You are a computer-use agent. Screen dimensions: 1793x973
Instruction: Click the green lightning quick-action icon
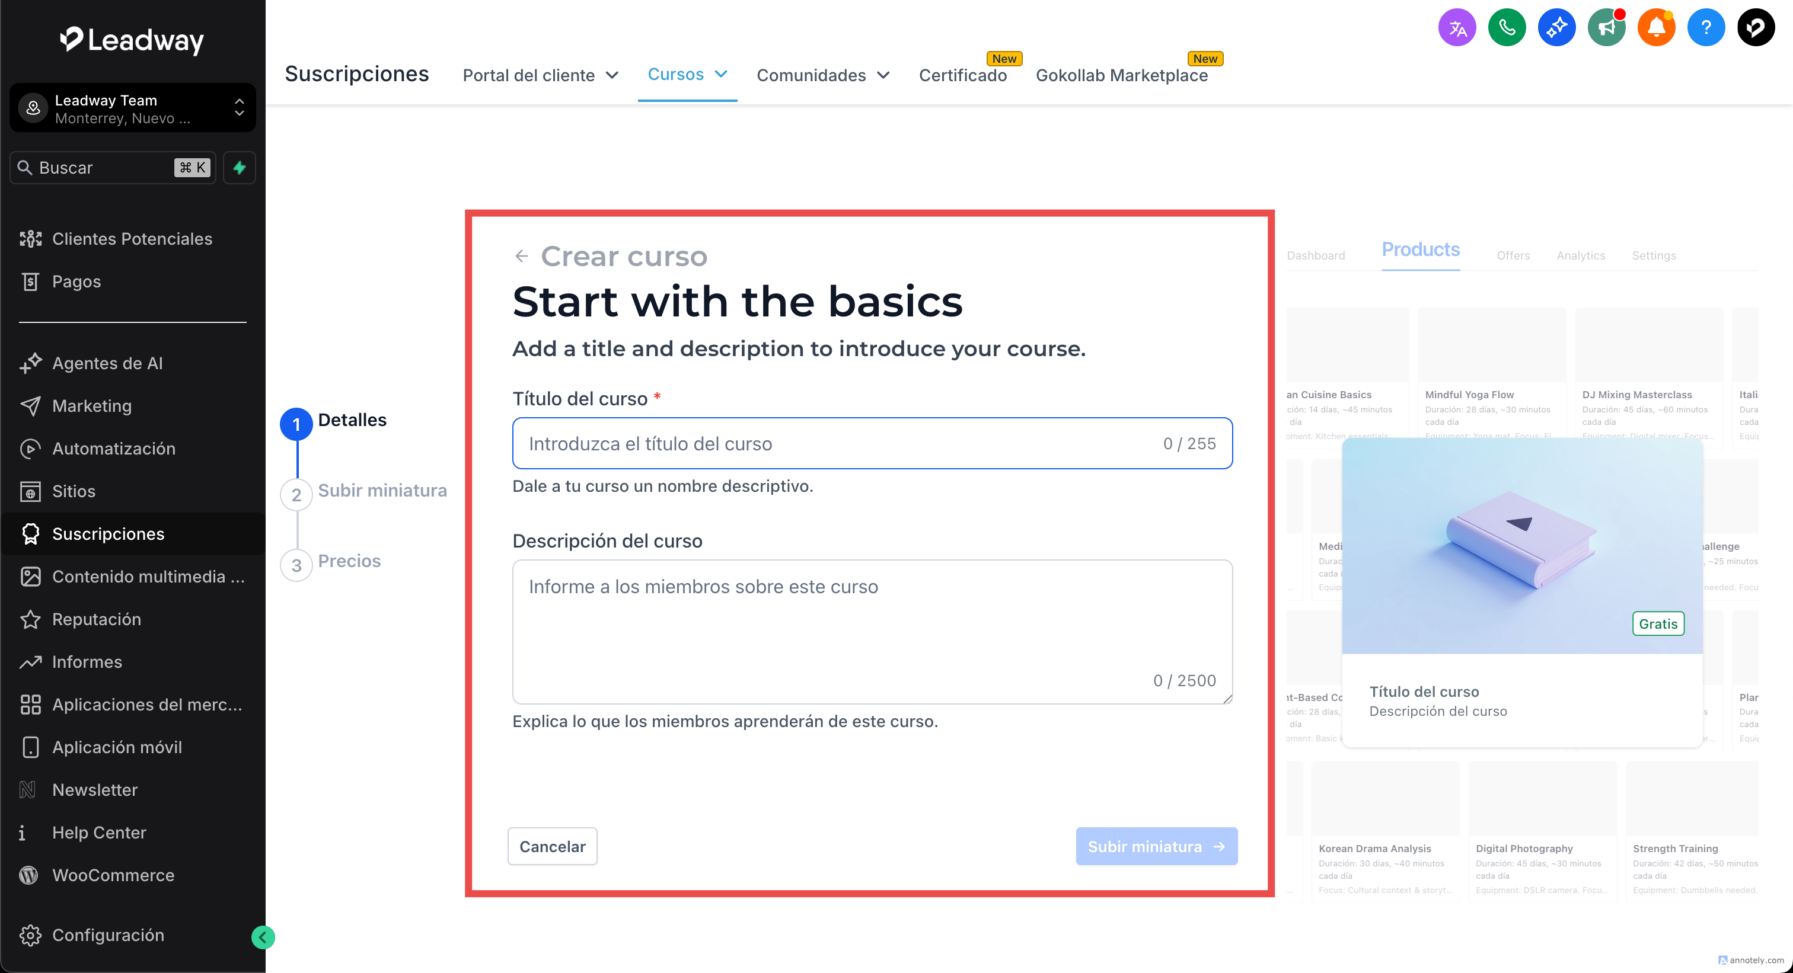coord(240,168)
